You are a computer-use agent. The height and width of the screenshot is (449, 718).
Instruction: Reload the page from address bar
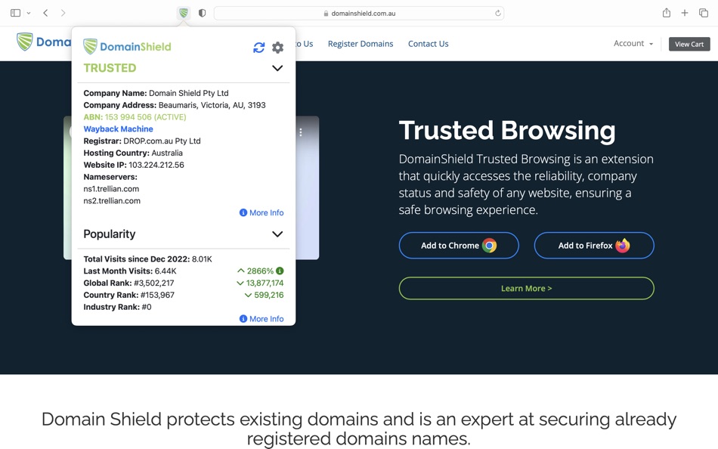[x=498, y=14]
